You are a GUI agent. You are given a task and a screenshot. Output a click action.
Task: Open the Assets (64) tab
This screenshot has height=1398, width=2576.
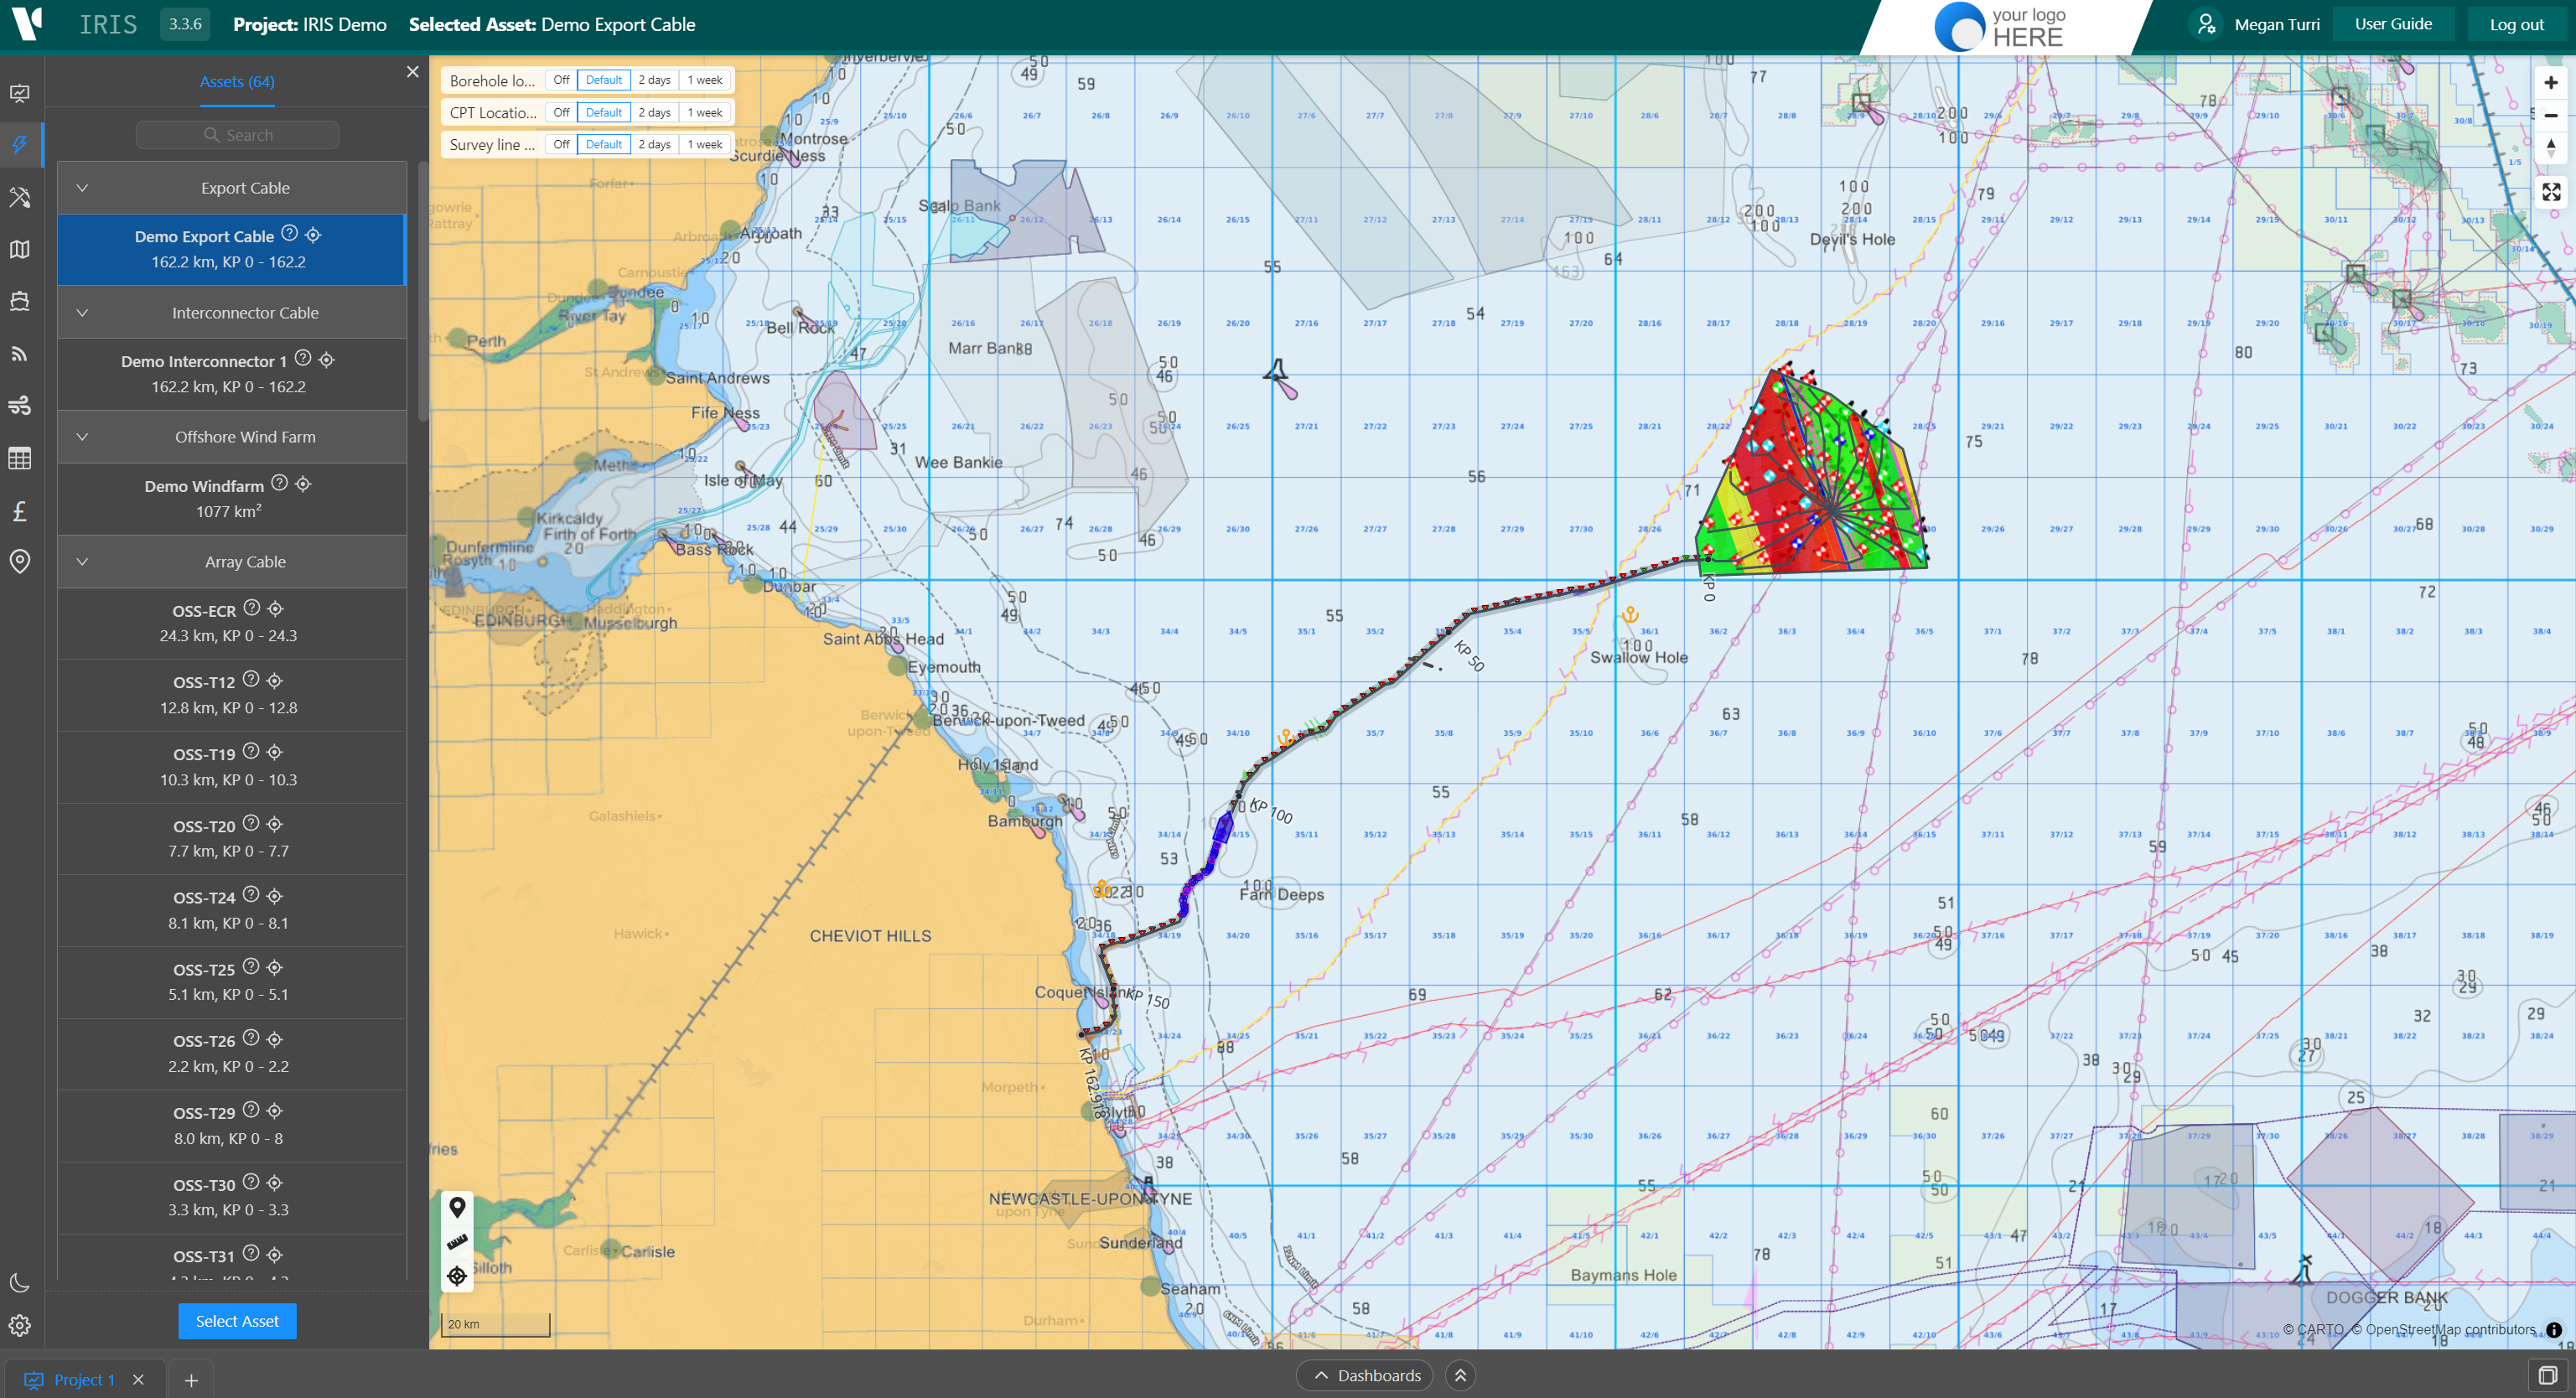point(237,82)
